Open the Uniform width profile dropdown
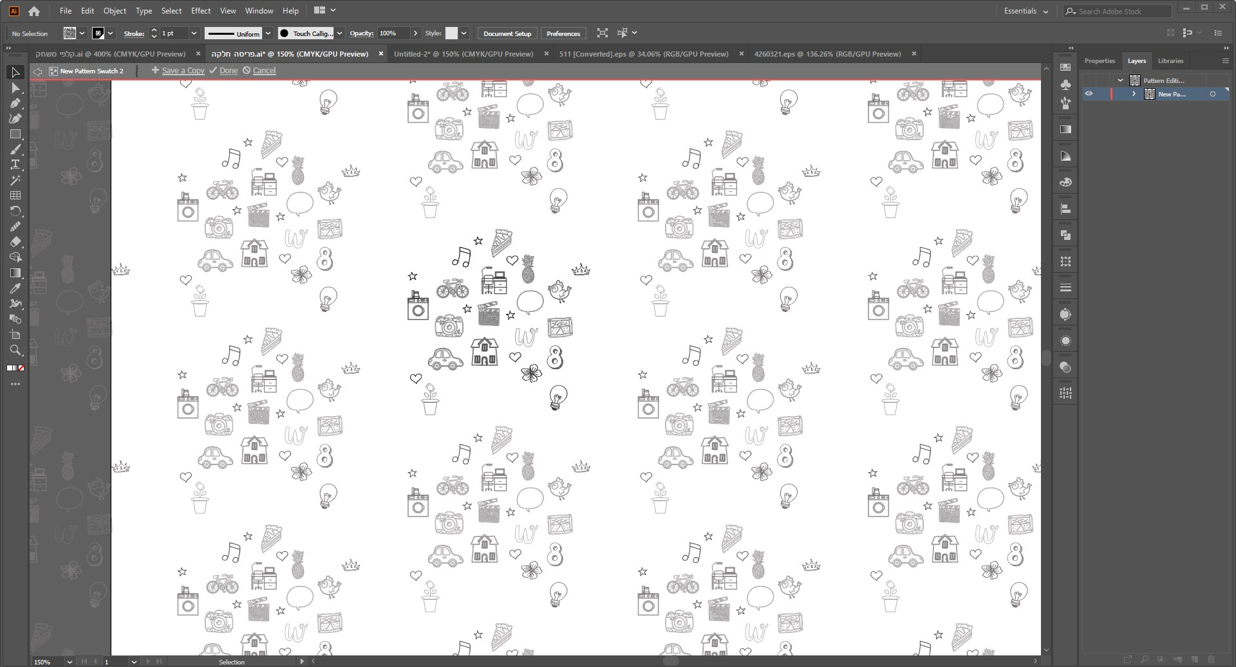The image size is (1236, 667). [x=268, y=33]
